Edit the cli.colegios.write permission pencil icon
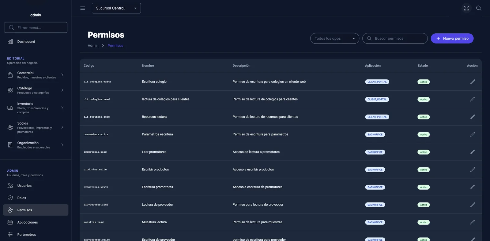This screenshot has height=241, width=490. (473, 82)
